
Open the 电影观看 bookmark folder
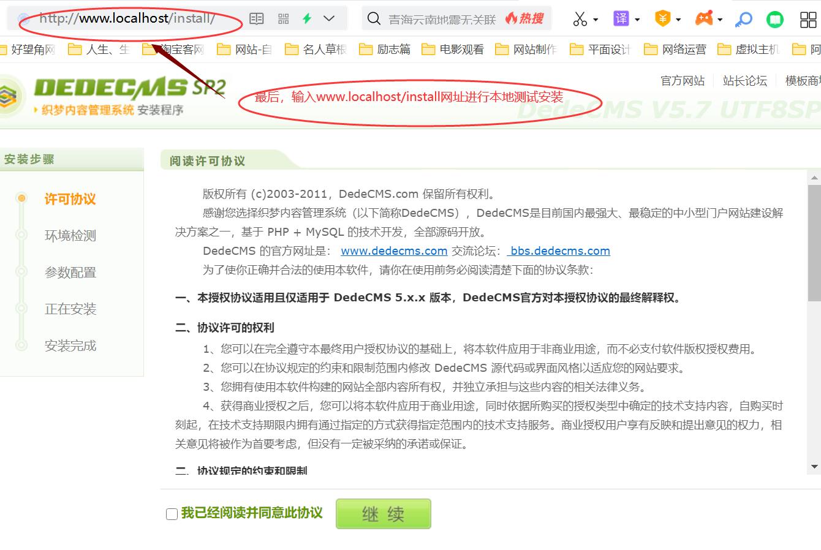(x=453, y=49)
